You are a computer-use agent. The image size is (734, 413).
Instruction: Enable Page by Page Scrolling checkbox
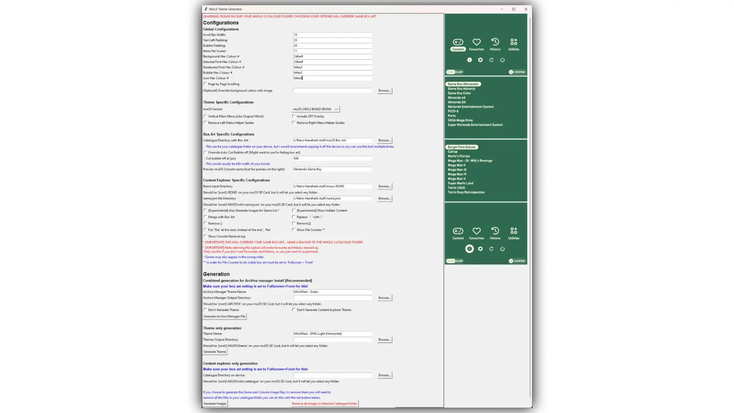pos(206,84)
